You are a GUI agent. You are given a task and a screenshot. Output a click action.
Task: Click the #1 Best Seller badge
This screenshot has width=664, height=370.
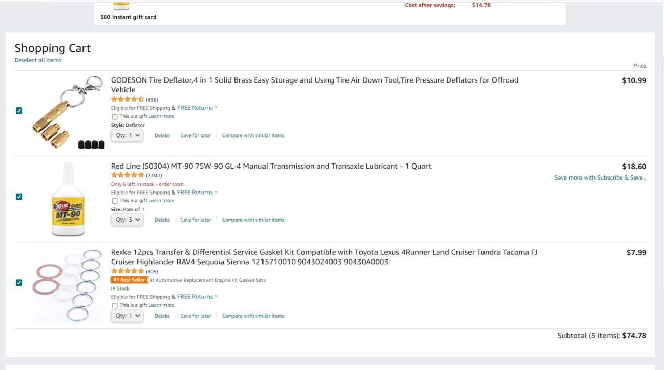click(x=129, y=280)
